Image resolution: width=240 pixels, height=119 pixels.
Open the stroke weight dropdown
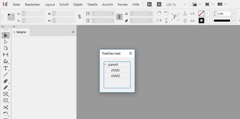pyautogui.click(x=233, y=14)
